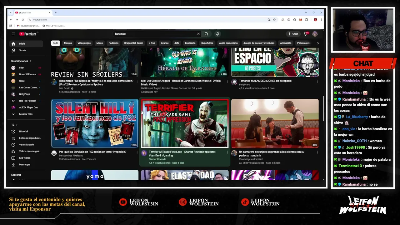Open the Chrome apps grid in bookmarks bar

coord(11,26)
